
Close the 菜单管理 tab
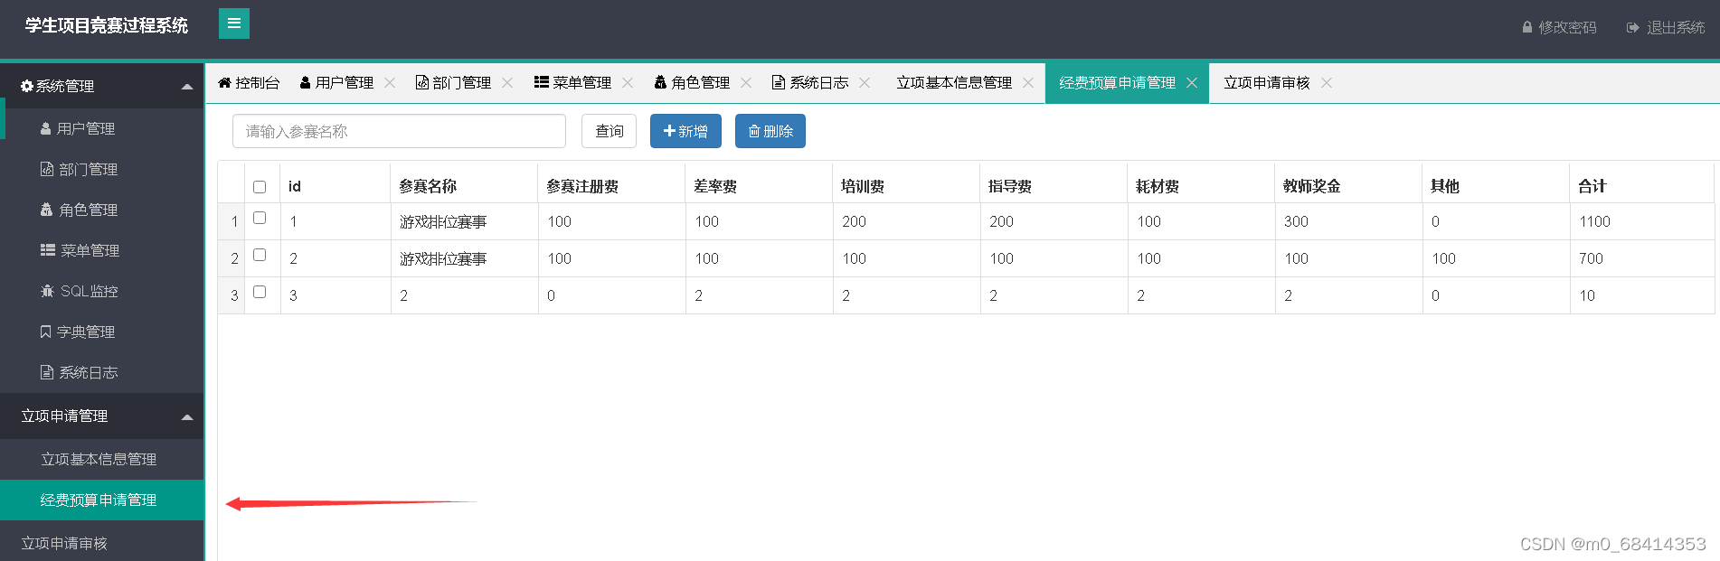628,82
